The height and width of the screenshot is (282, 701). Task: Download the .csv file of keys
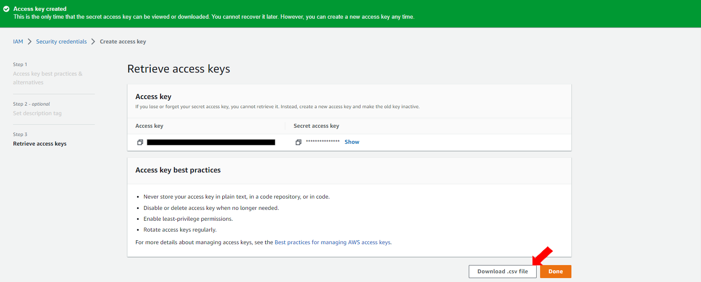tap(502, 272)
